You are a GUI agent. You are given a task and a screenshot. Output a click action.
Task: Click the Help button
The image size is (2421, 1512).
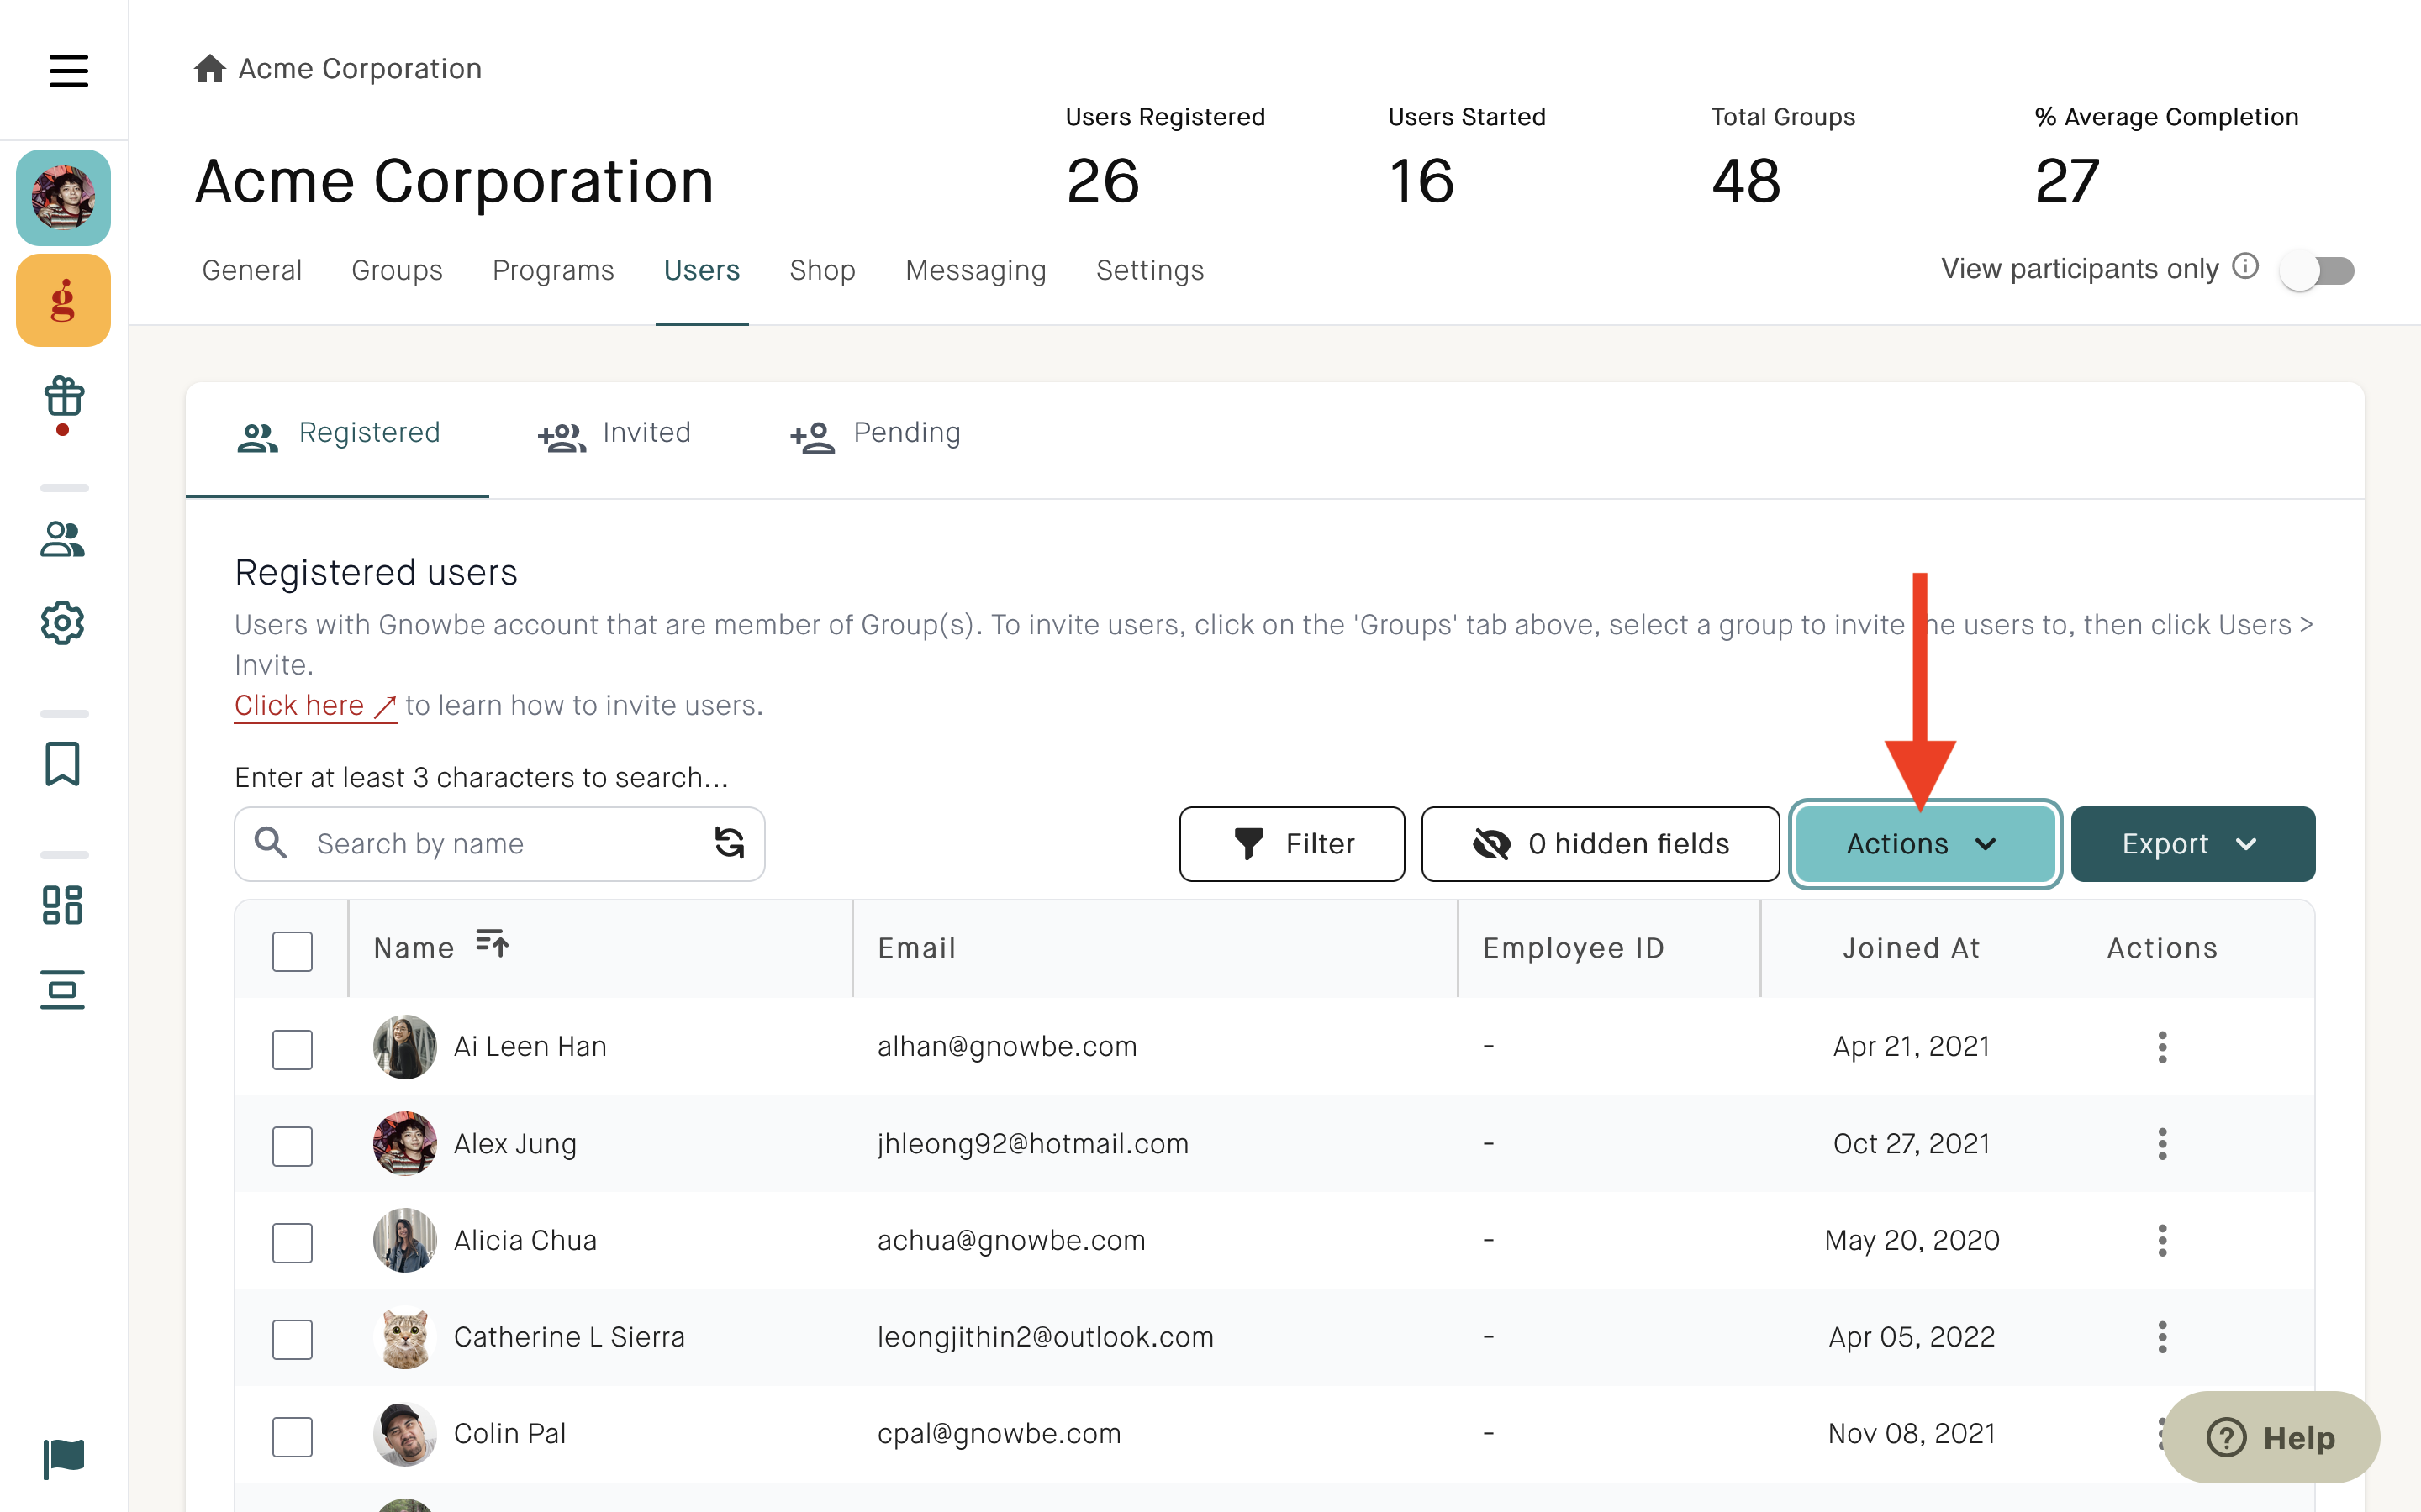point(2271,1437)
